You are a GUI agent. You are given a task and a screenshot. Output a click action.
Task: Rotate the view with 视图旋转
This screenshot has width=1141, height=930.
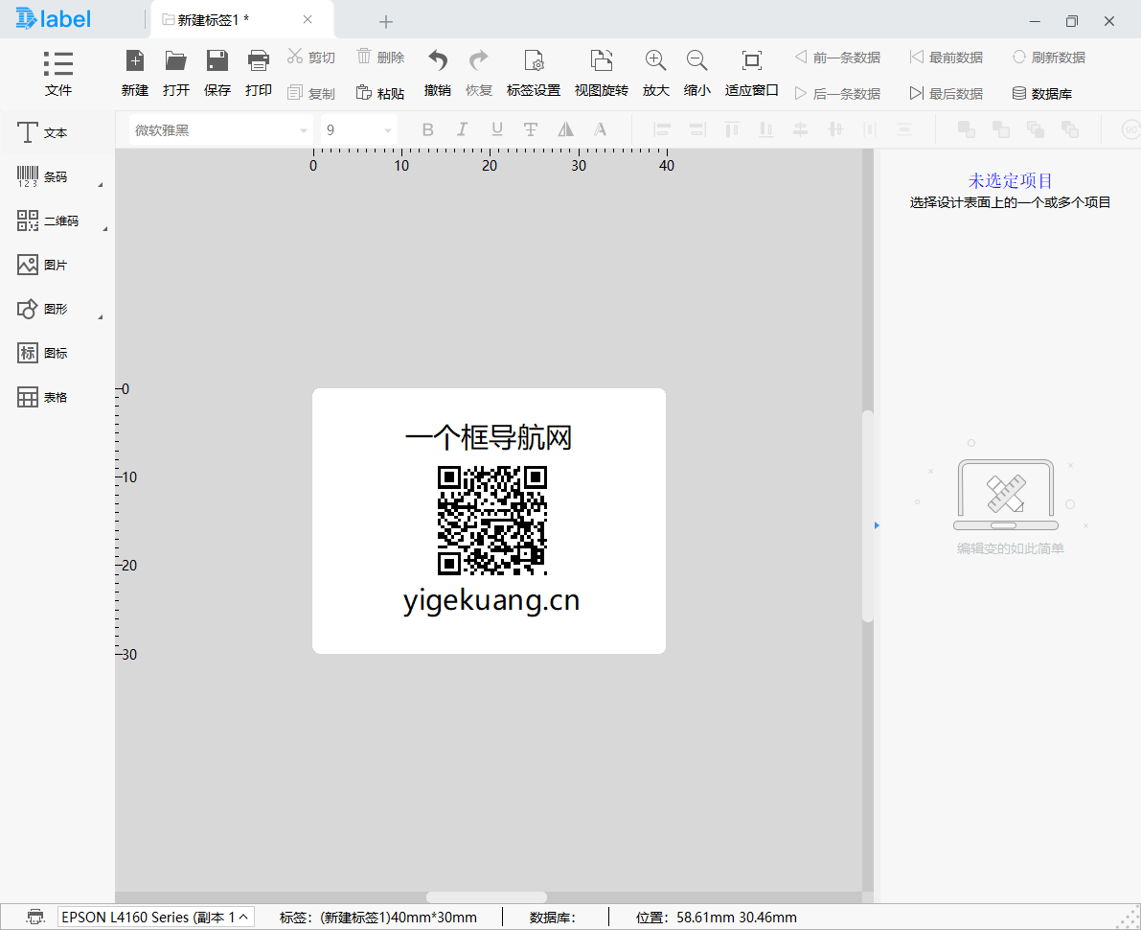(601, 73)
